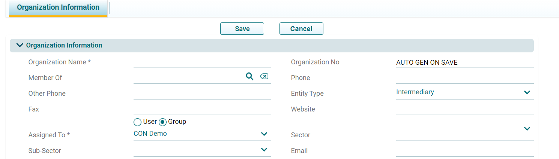Image resolution: width=559 pixels, height=159 pixels.
Task: Click the Website input field
Action: click(x=464, y=109)
